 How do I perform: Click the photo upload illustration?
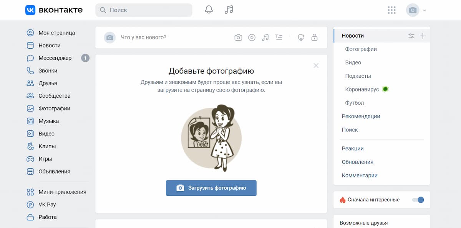click(211, 138)
